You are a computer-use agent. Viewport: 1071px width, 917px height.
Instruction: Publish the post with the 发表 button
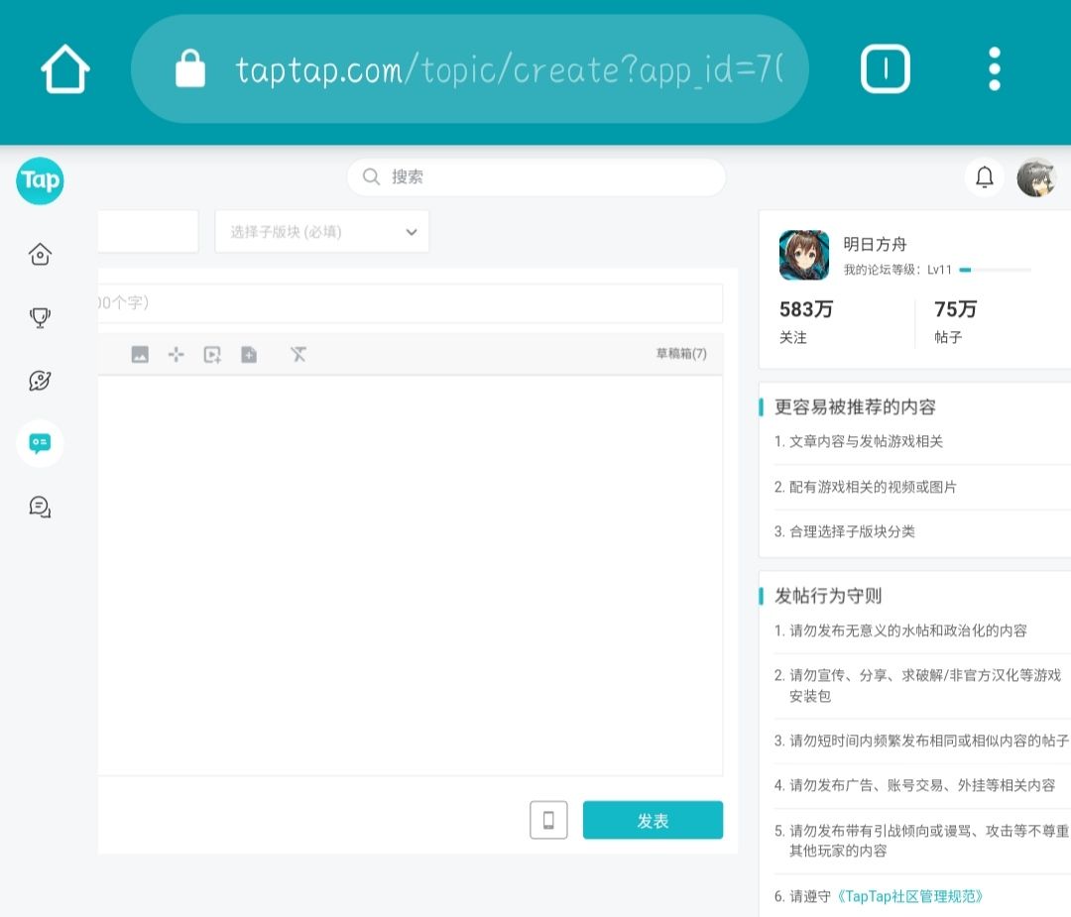click(x=653, y=820)
